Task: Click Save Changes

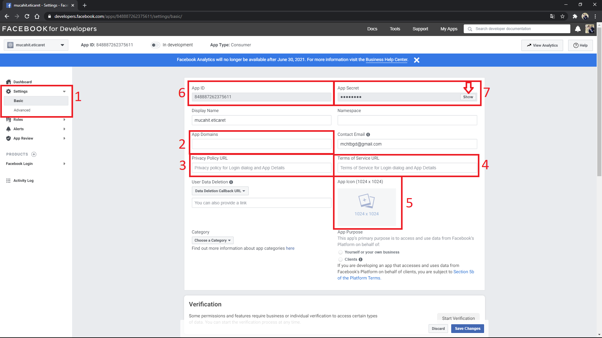Action: tap(467, 329)
